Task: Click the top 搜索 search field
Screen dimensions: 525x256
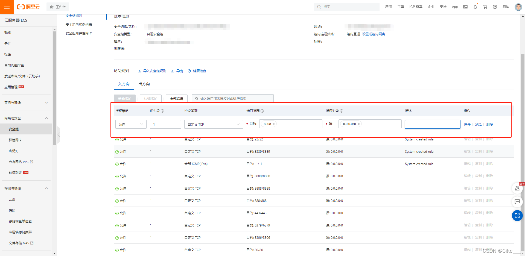Action: [x=347, y=7]
